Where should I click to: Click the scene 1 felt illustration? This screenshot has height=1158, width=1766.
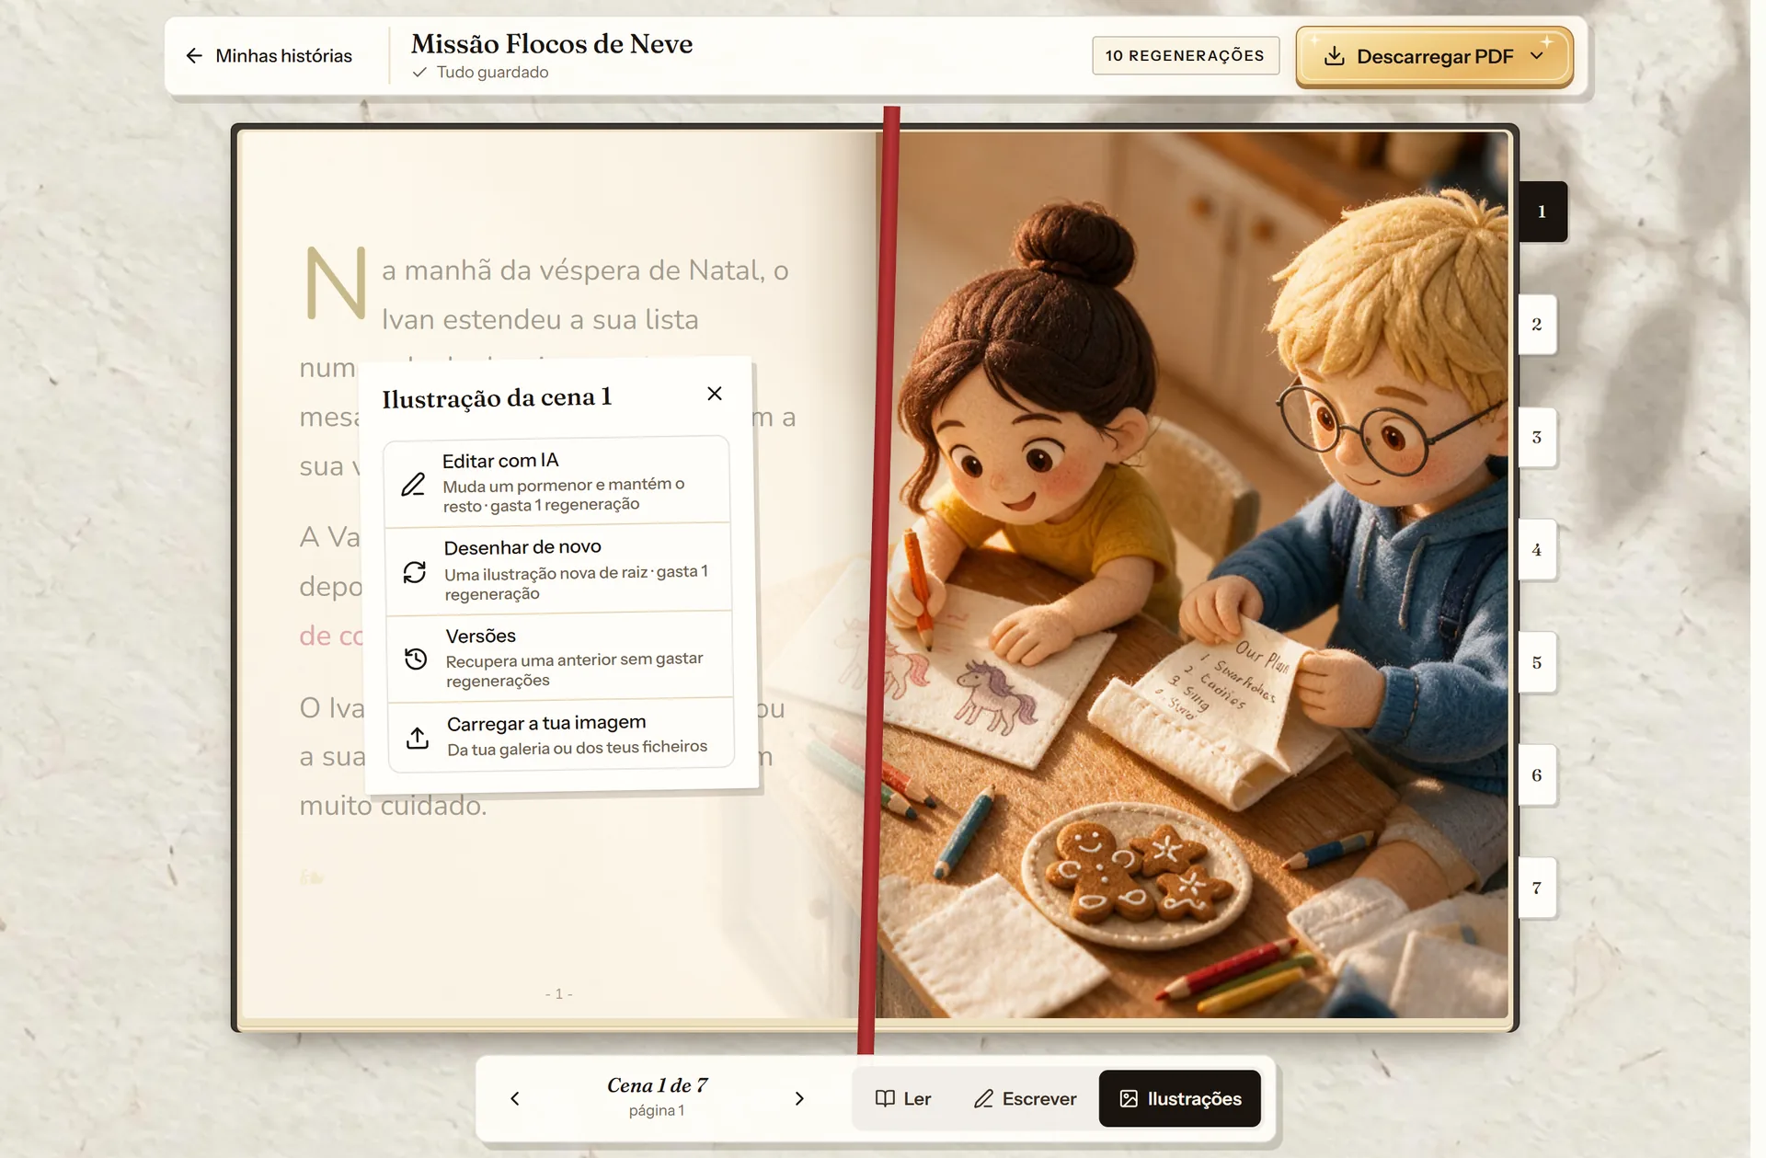click(1194, 575)
